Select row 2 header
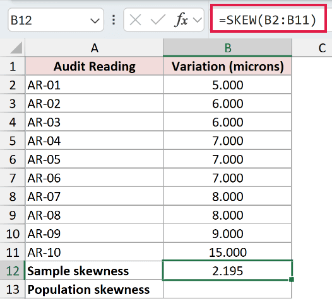This screenshot has width=332, height=299. (13, 85)
